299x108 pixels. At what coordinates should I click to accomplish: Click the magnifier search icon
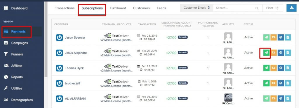pos(257,8)
